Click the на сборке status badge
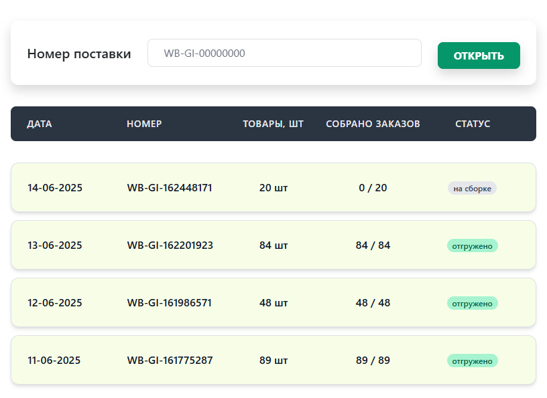Image resolution: width=547 pixels, height=398 pixels. (472, 189)
